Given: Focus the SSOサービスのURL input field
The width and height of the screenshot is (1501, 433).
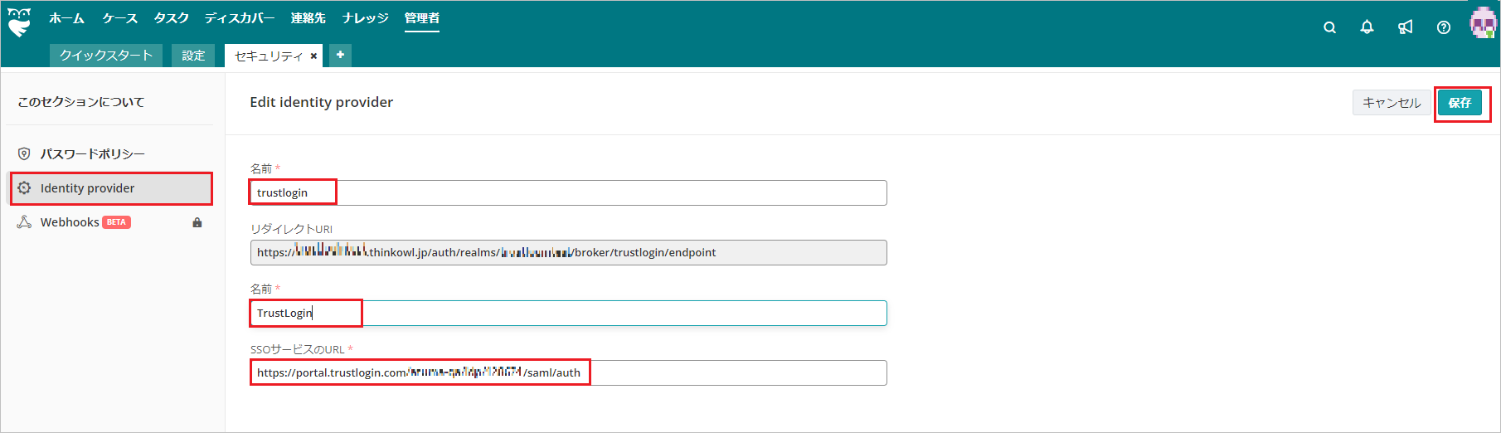Looking at the screenshot, I should click(568, 372).
